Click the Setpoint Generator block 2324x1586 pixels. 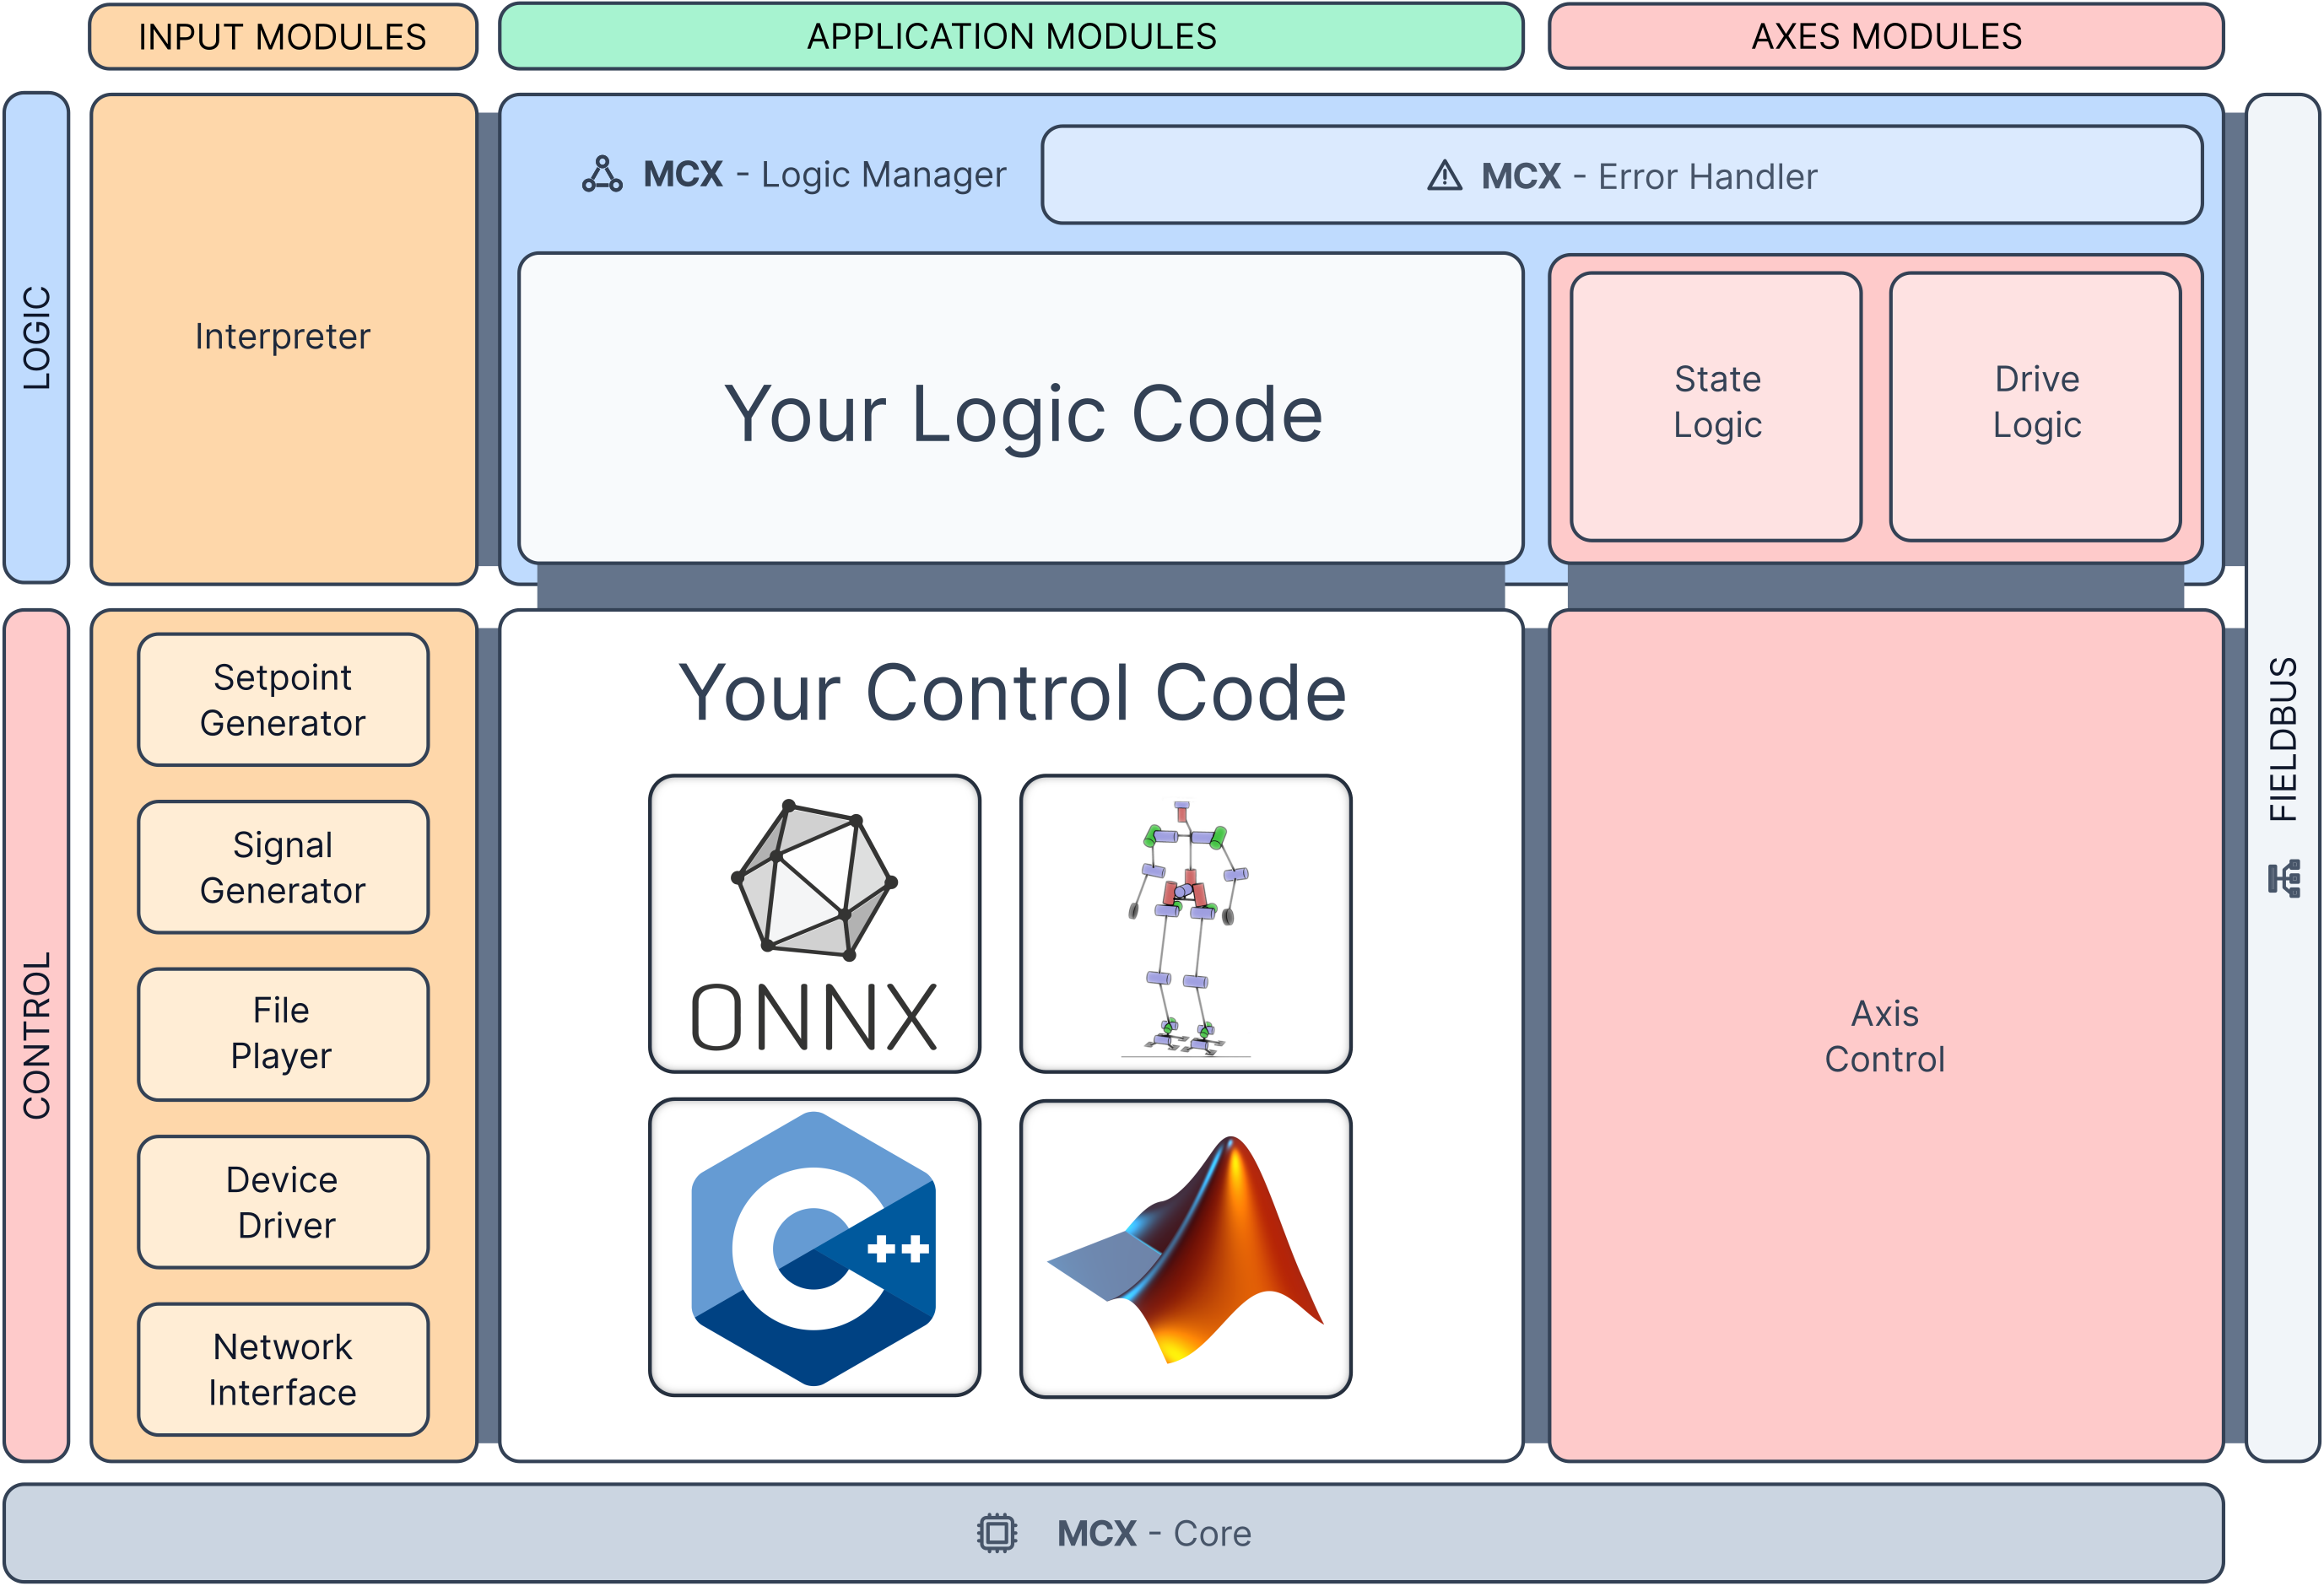(x=283, y=700)
